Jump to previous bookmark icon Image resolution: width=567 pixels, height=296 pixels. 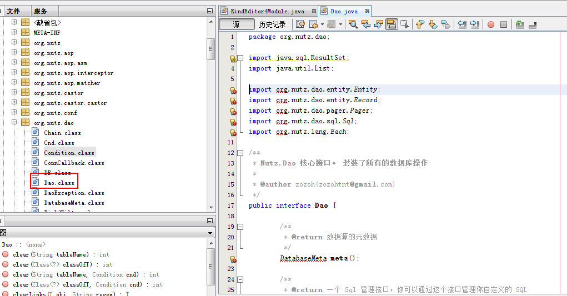(420, 24)
